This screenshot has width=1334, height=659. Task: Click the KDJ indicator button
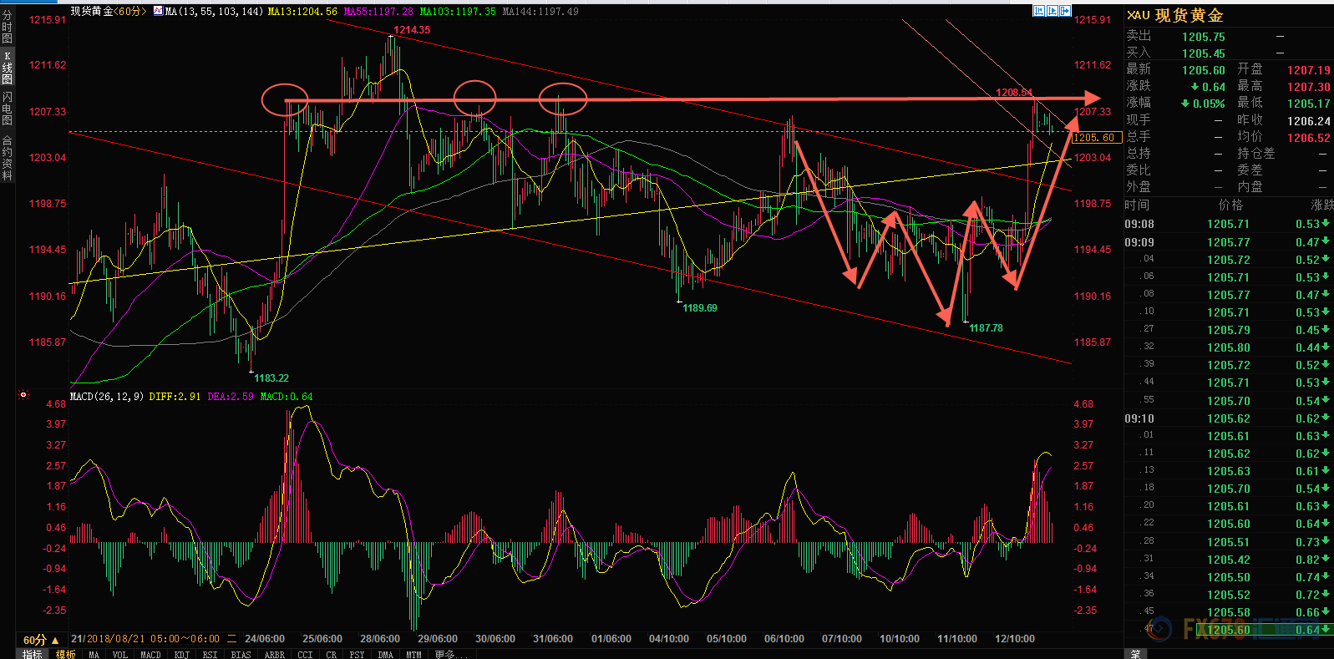181,654
